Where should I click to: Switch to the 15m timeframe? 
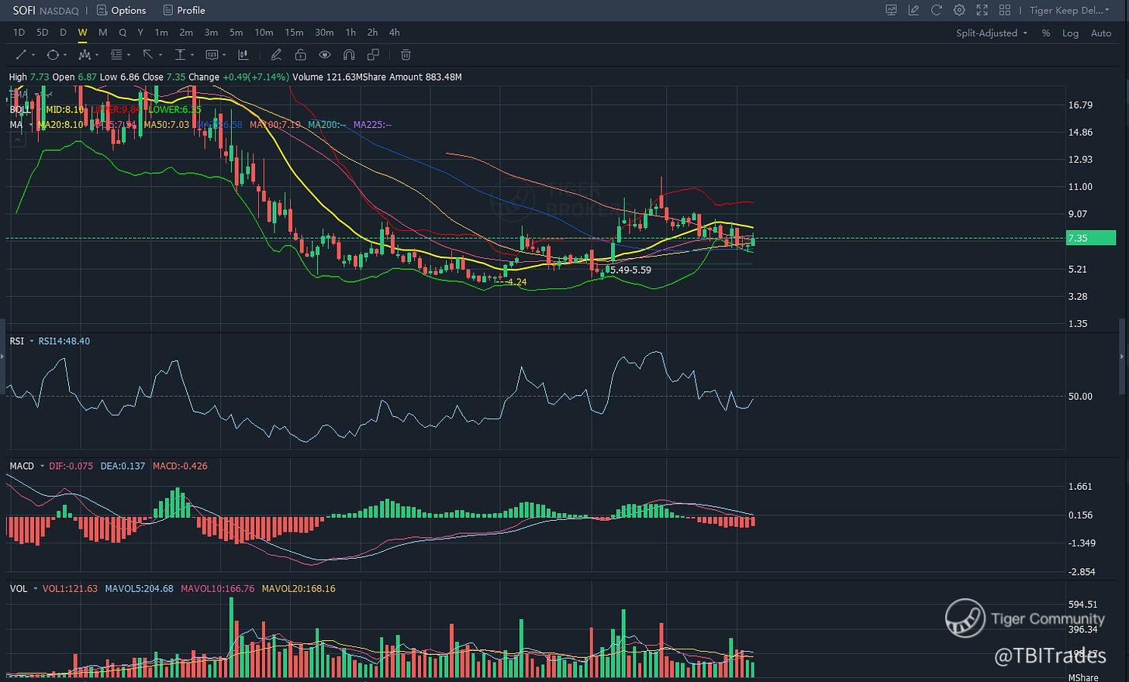[294, 33]
